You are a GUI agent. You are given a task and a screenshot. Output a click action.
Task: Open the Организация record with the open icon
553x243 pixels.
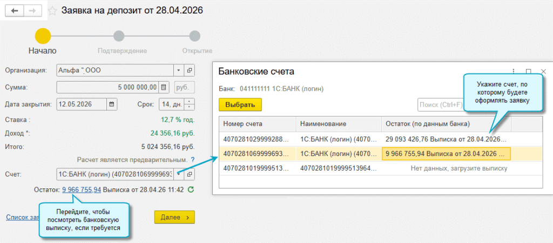pos(190,70)
